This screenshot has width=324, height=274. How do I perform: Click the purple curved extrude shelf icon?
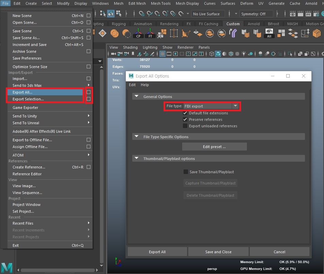[233, 33]
